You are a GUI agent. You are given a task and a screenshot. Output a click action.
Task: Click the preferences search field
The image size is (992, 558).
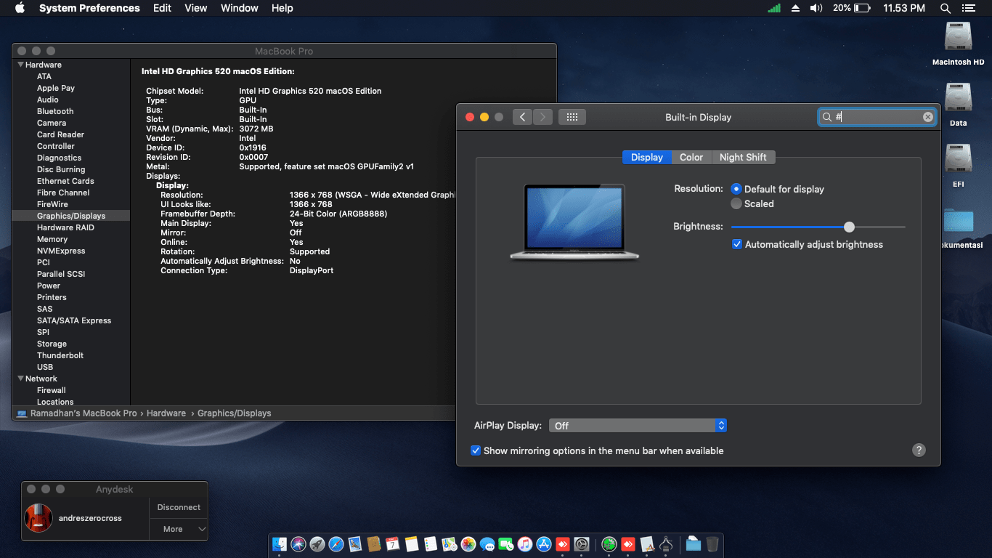click(877, 117)
